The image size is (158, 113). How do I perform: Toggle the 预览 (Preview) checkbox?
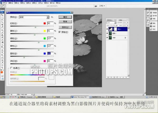click(x=60, y=32)
